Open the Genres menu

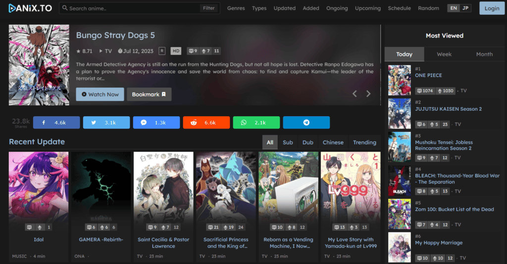236,8
